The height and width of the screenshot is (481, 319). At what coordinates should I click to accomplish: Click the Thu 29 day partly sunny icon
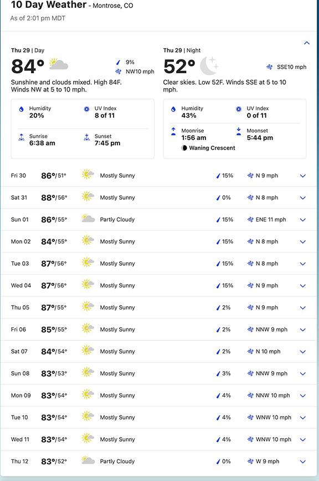point(59,64)
